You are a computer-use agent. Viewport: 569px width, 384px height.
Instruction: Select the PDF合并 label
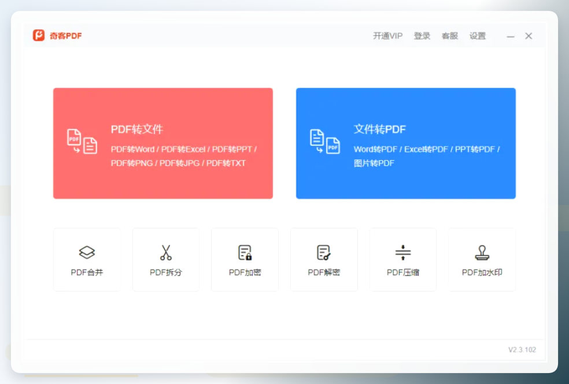click(87, 273)
